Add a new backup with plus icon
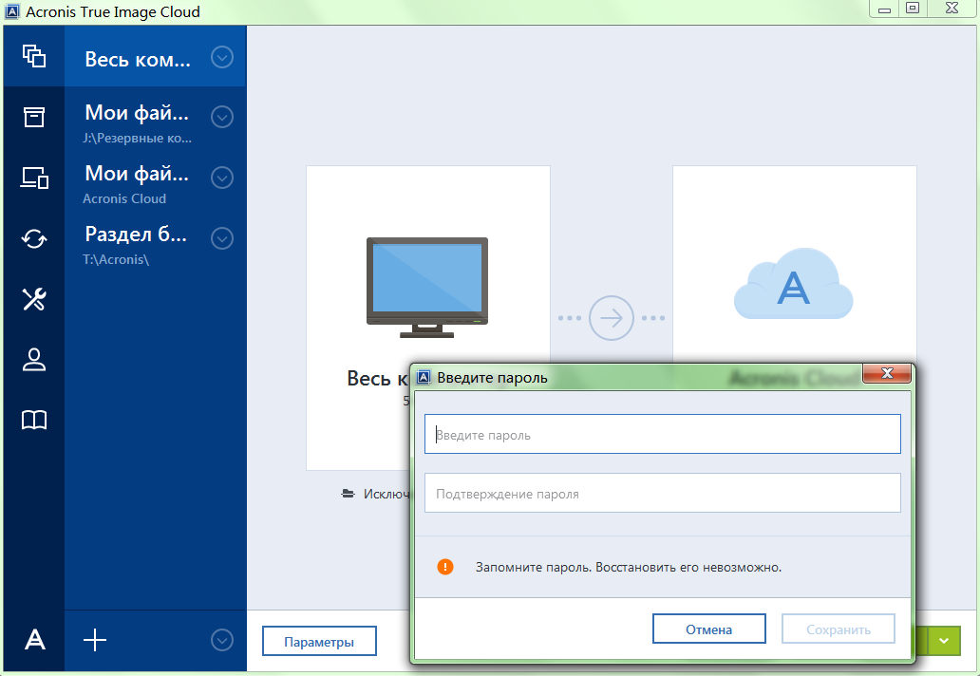The width and height of the screenshot is (980, 676). coord(95,640)
